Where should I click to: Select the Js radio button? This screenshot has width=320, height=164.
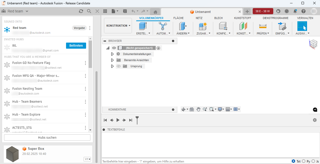pyautogui.click(x=313, y=161)
